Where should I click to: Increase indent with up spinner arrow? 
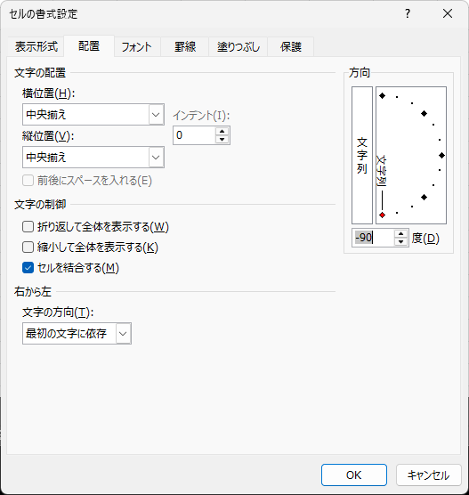point(222,132)
